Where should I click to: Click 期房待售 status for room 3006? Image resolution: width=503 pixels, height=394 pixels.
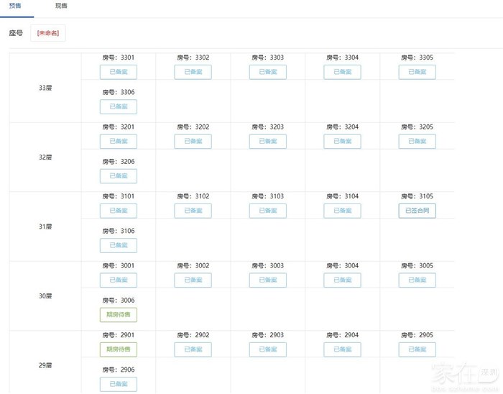coord(118,315)
